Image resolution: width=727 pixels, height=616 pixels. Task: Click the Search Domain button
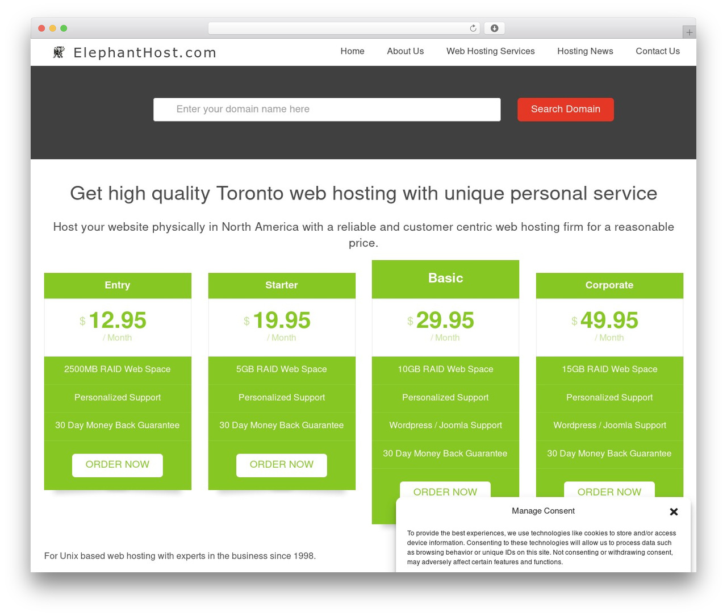(566, 109)
